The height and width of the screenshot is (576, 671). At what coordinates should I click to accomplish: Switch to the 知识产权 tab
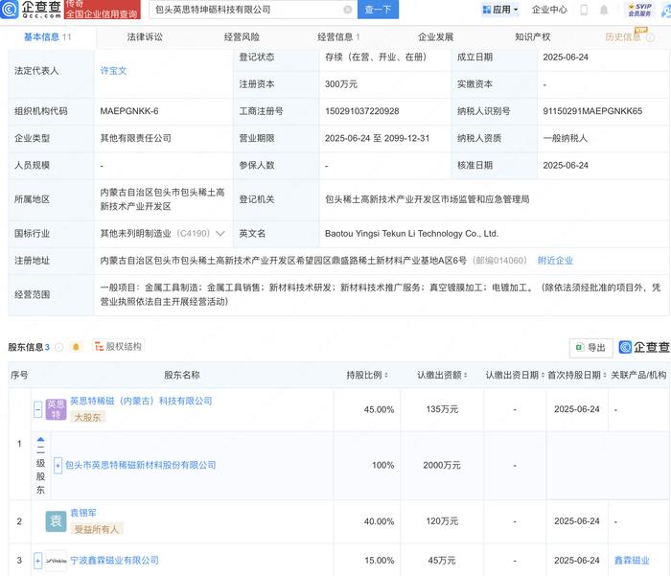coord(532,37)
